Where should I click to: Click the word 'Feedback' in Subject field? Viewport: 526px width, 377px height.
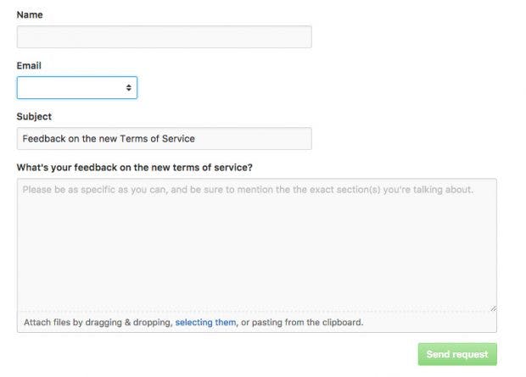44,139
